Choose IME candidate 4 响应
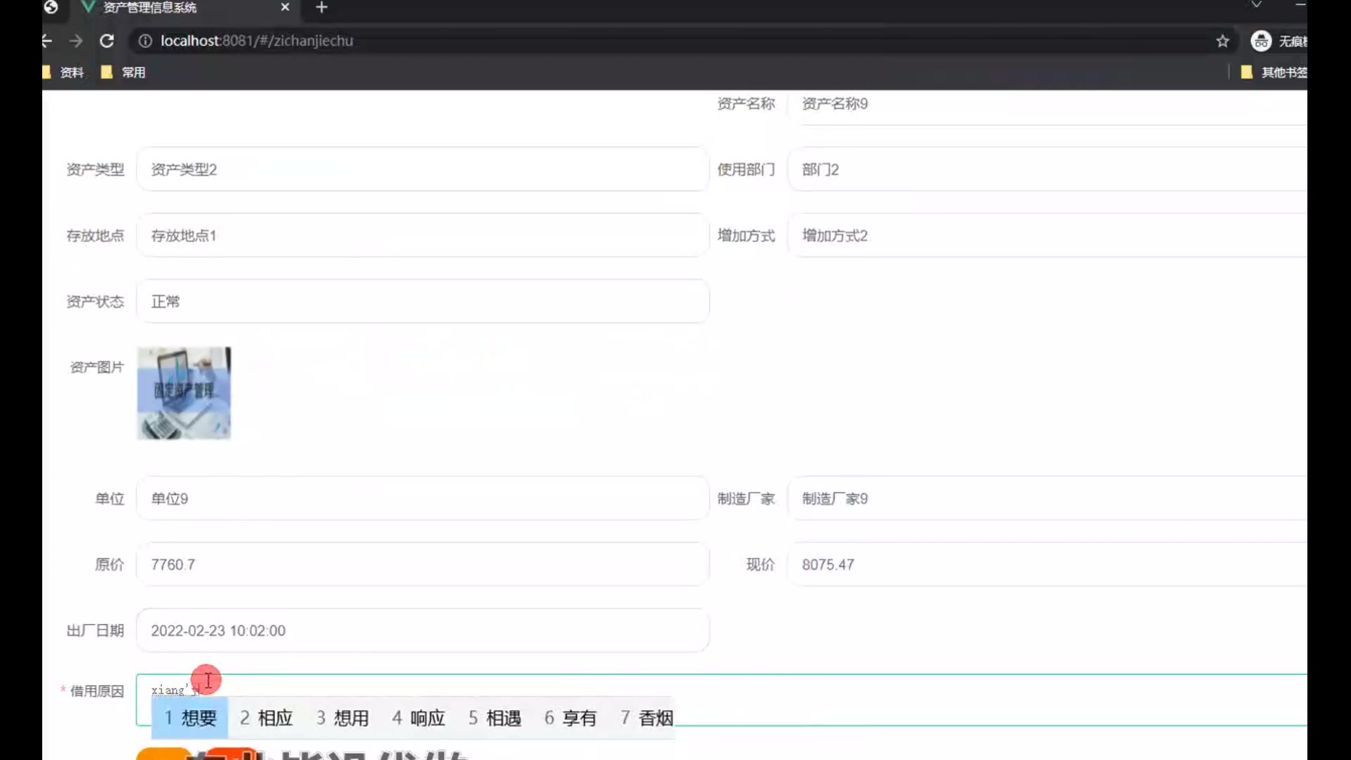 (x=419, y=718)
